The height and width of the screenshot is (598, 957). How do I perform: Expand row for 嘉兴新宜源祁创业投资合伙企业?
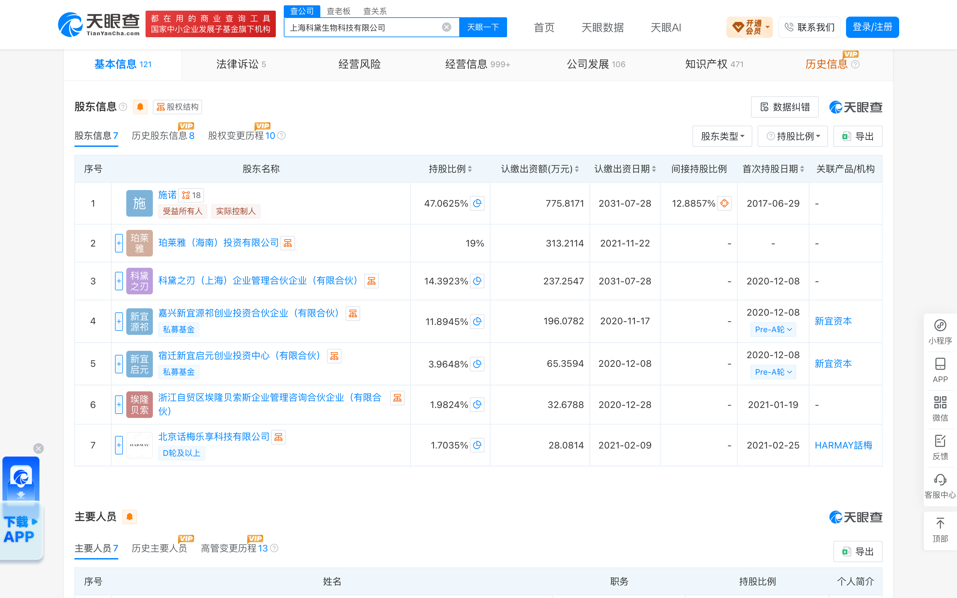pos(119,322)
